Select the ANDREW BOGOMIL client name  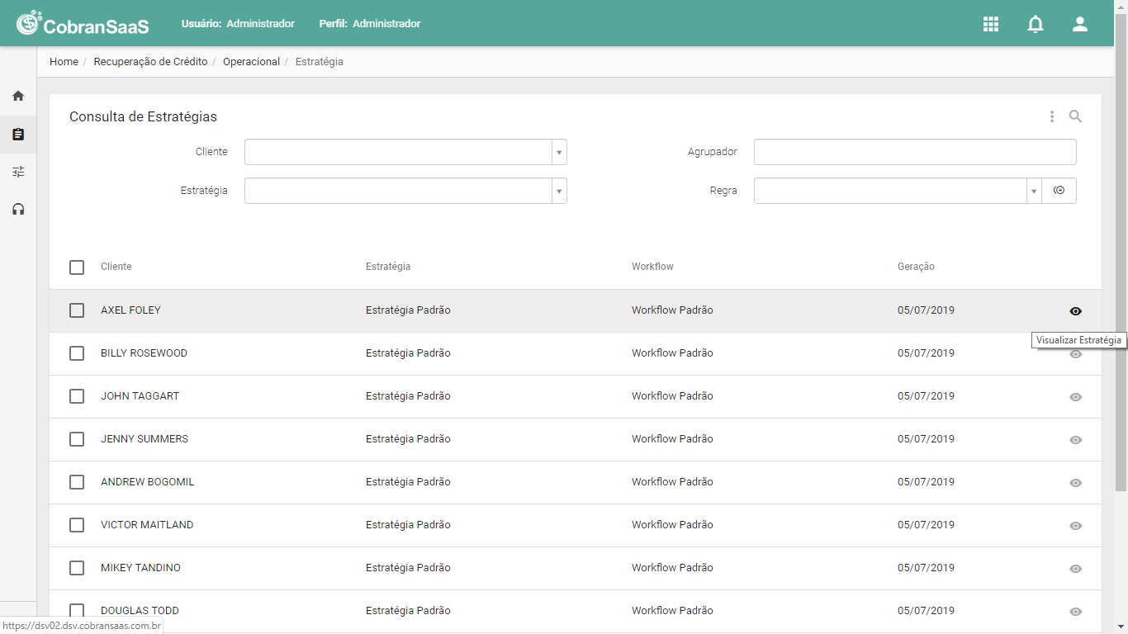[x=147, y=482]
